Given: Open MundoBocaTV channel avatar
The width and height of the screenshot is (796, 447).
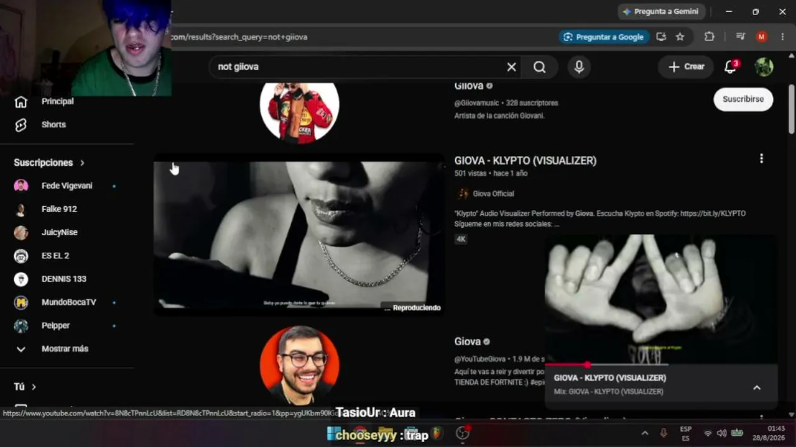Looking at the screenshot, I should [x=21, y=302].
